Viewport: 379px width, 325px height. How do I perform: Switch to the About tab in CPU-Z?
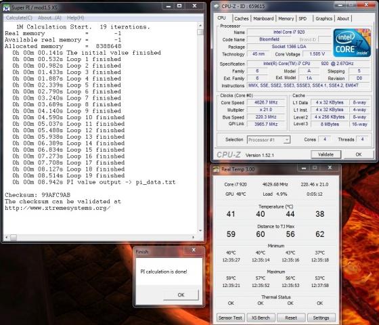(x=342, y=19)
